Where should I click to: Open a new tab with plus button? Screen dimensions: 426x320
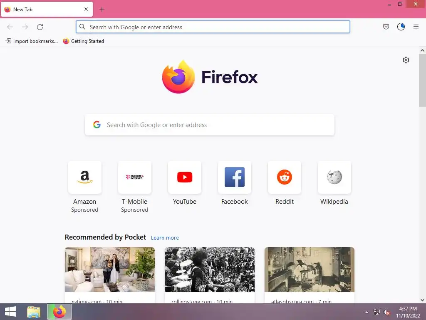coord(102,10)
